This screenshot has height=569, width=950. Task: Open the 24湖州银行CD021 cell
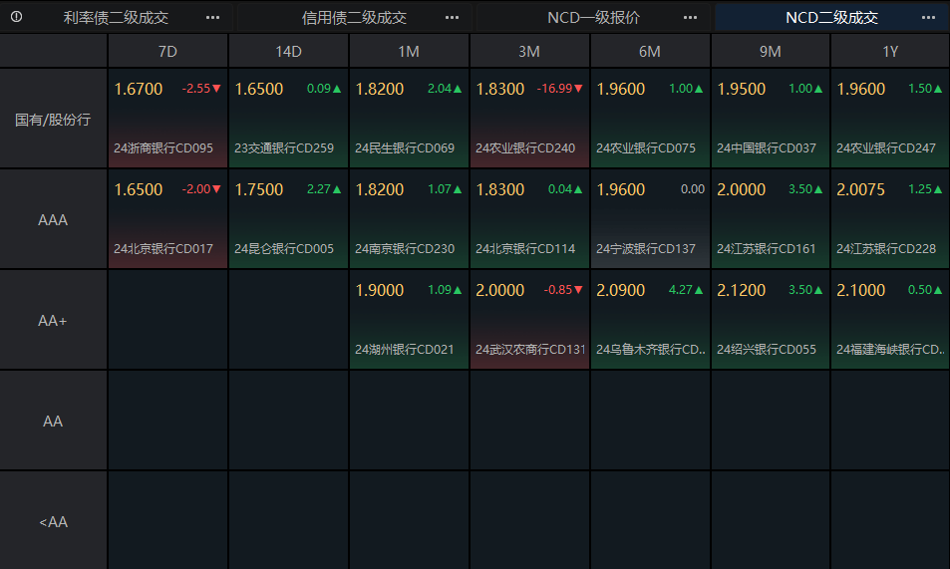click(409, 319)
